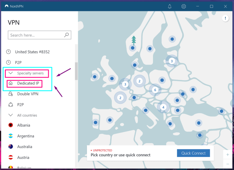Select recent United States #8352 server
234x170 pixels.
pos(32,52)
